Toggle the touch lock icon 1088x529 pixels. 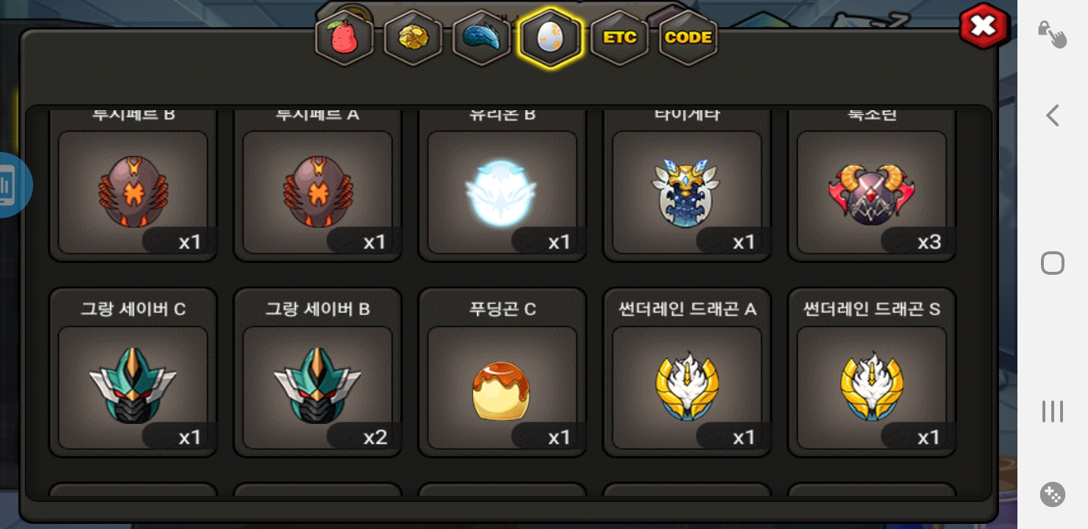point(1052,34)
